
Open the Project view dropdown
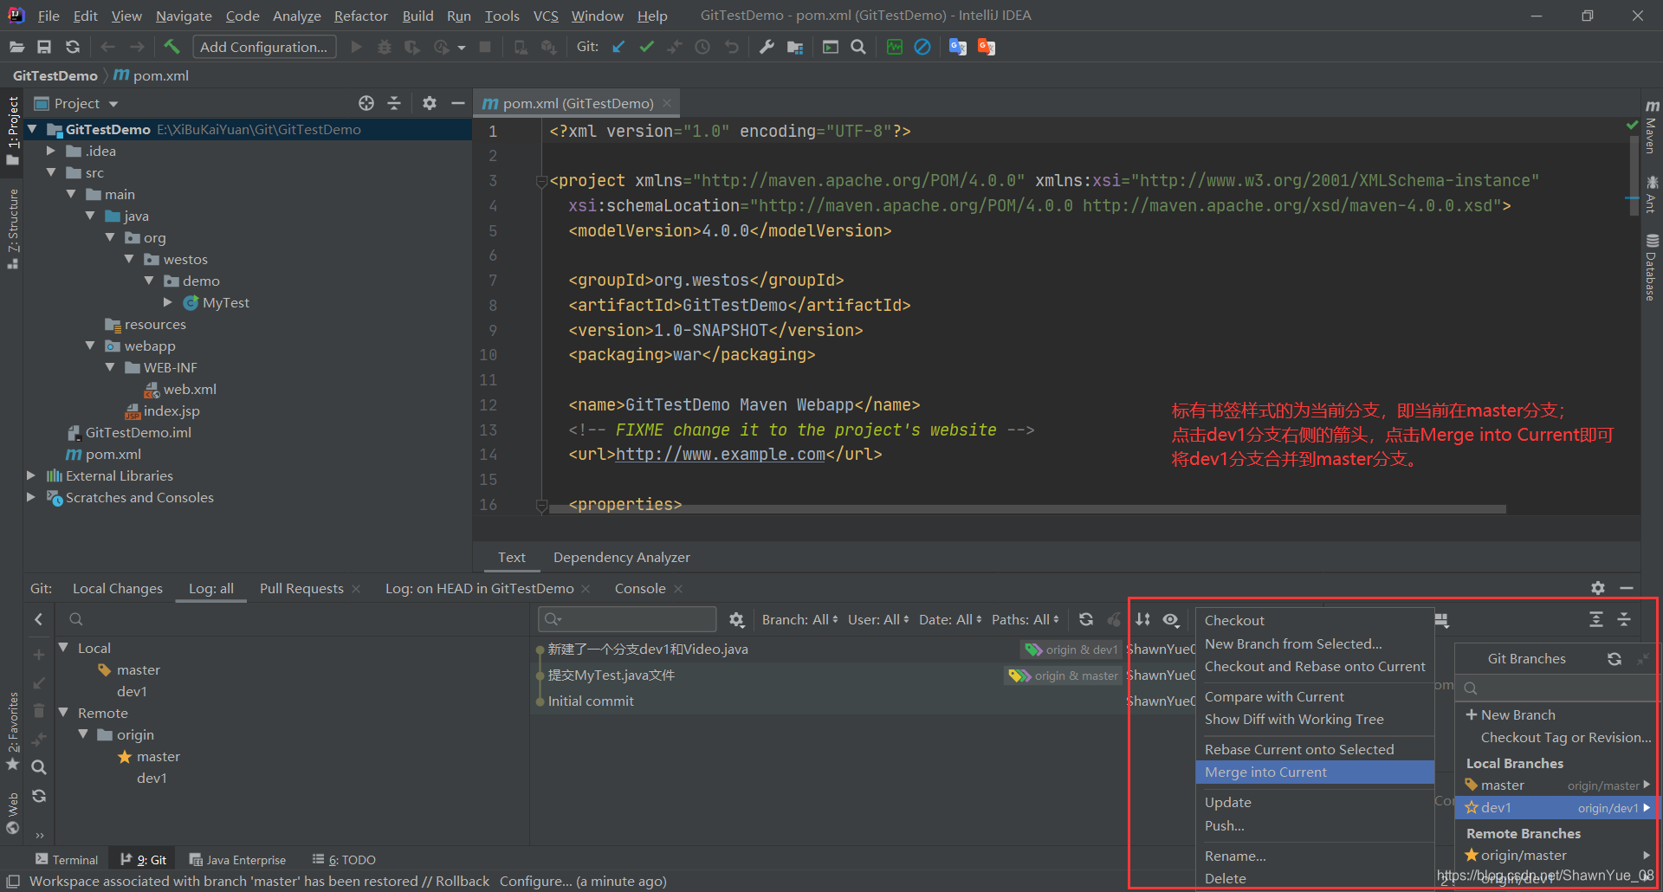click(x=75, y=103)
